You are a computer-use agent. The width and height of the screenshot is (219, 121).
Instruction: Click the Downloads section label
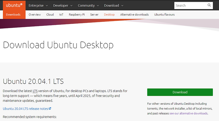click(13, 15)
